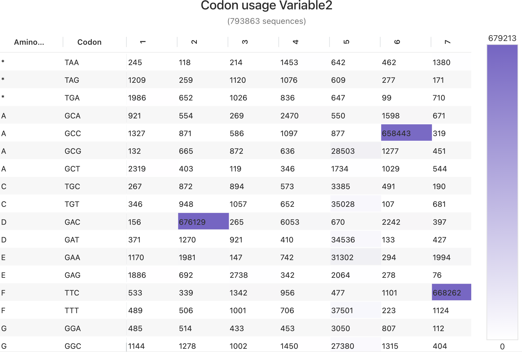Click the column 4 header
This screenshot has width=522, height=352.
[295, 42]
